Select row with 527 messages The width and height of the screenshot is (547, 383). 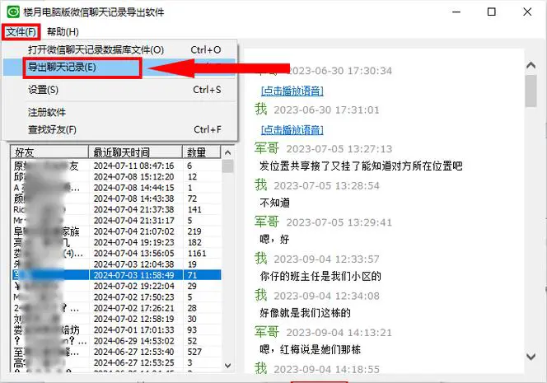tap(116, 352)
